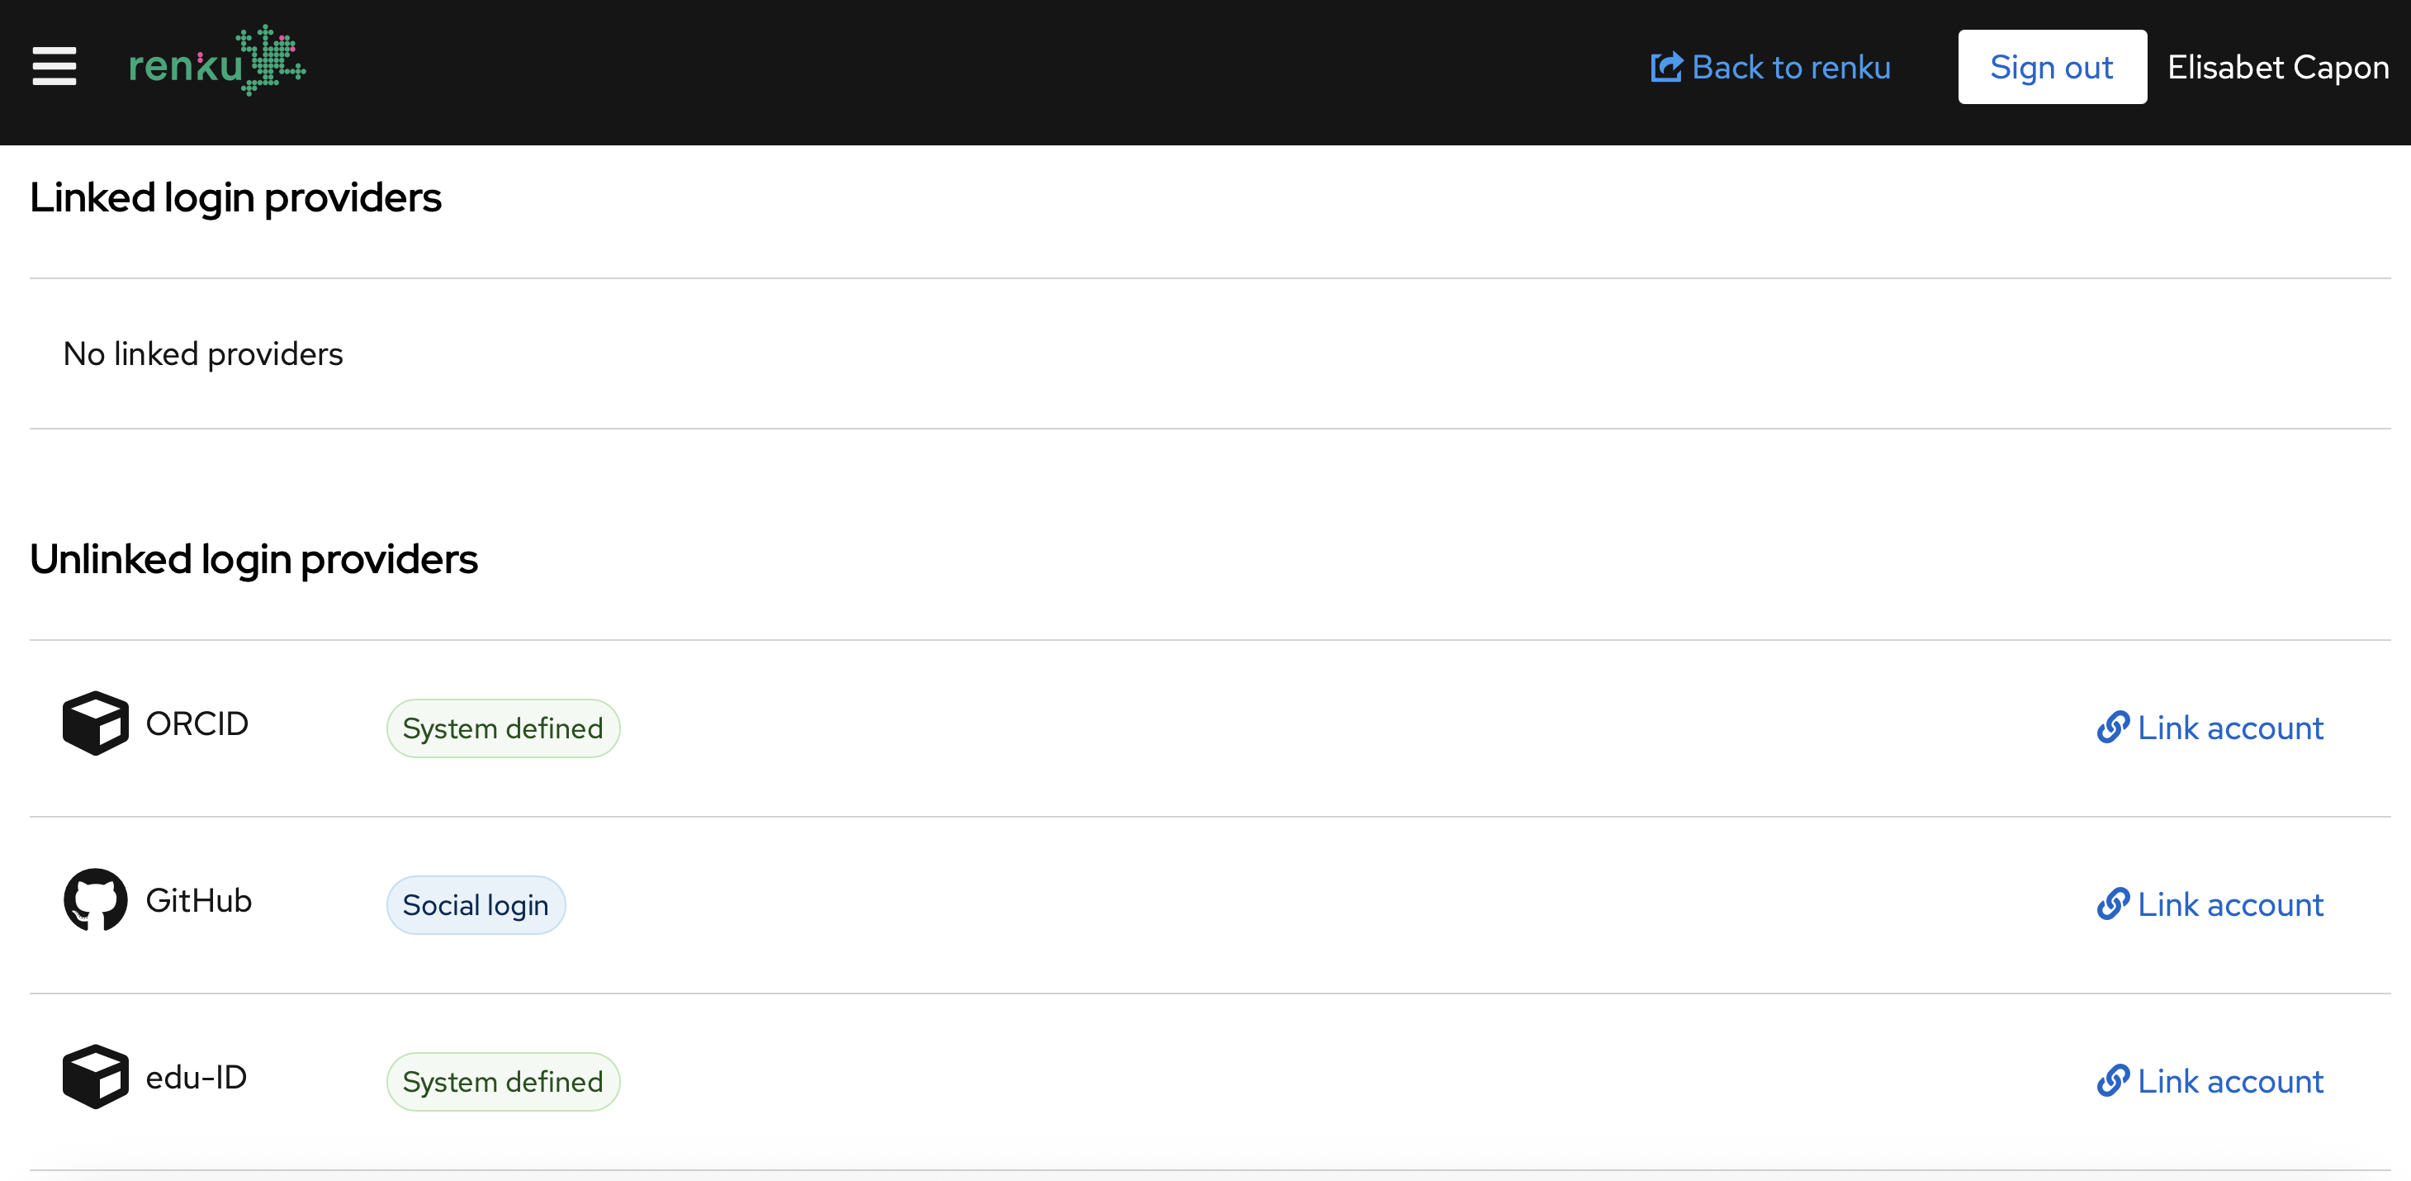Link the edu-ID account

[2210, 1082]
